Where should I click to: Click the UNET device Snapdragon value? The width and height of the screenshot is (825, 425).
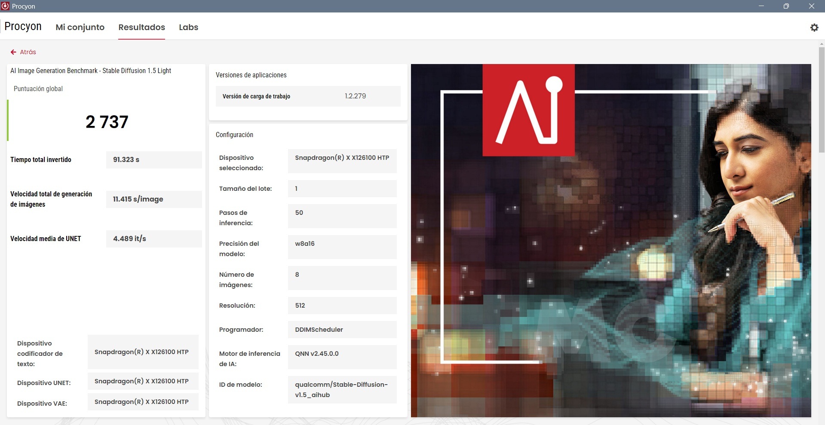[x=143, y=381]
